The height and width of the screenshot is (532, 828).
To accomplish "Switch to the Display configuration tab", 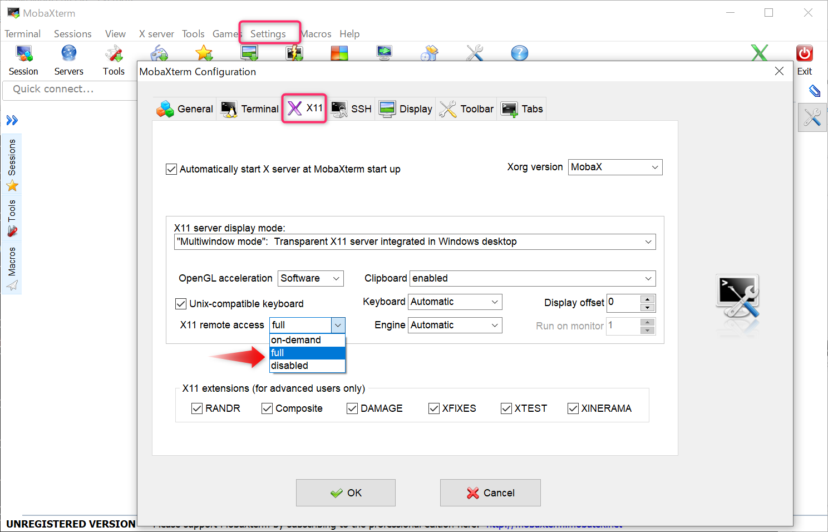I will pos(405,109).
